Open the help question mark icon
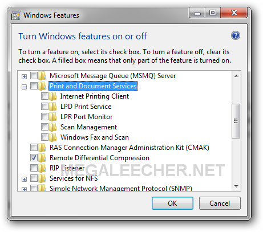Image resolution: width=263 pixels, height=232 pixels. (236, 35)
